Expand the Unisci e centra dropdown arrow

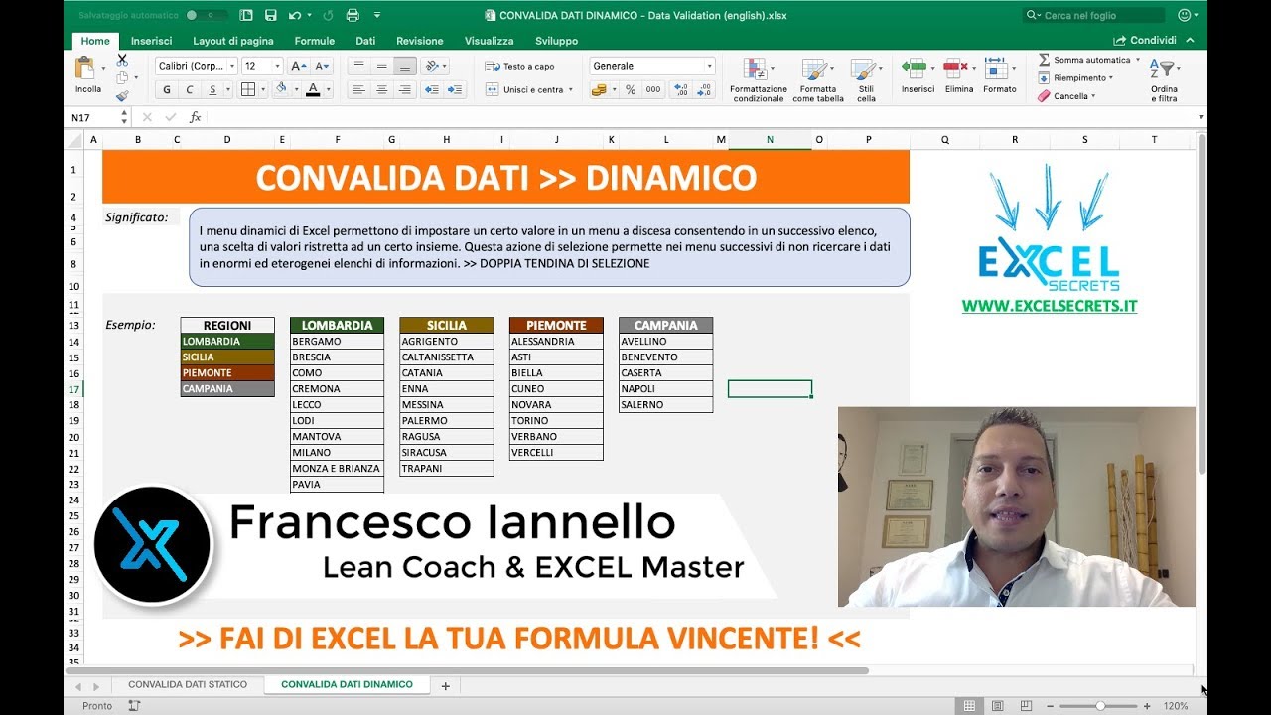571,89
